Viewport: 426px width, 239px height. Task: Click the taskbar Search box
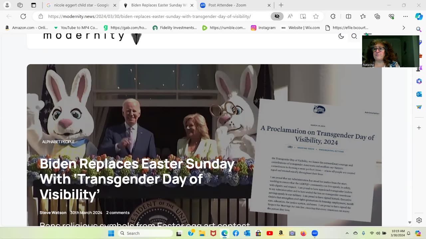(x=145, y=233)
